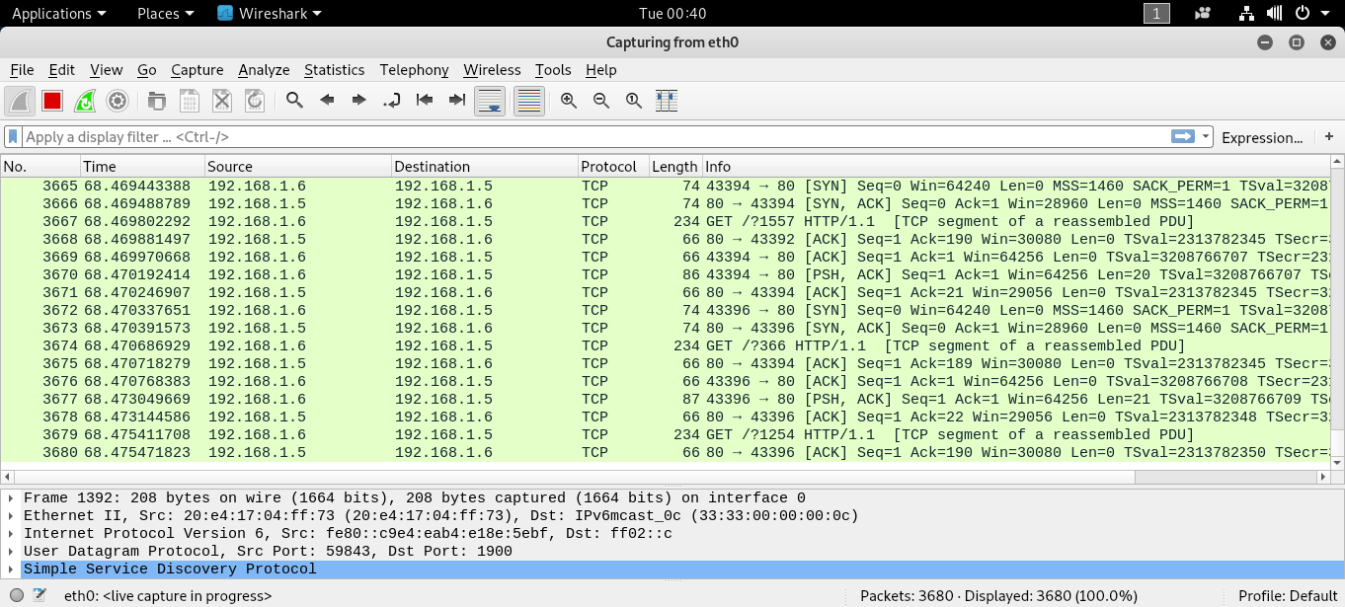This screenshot has height=607, width=1345.
Task: Select packet 3679 GET /?1254 row
Action: tap(665, 434)
